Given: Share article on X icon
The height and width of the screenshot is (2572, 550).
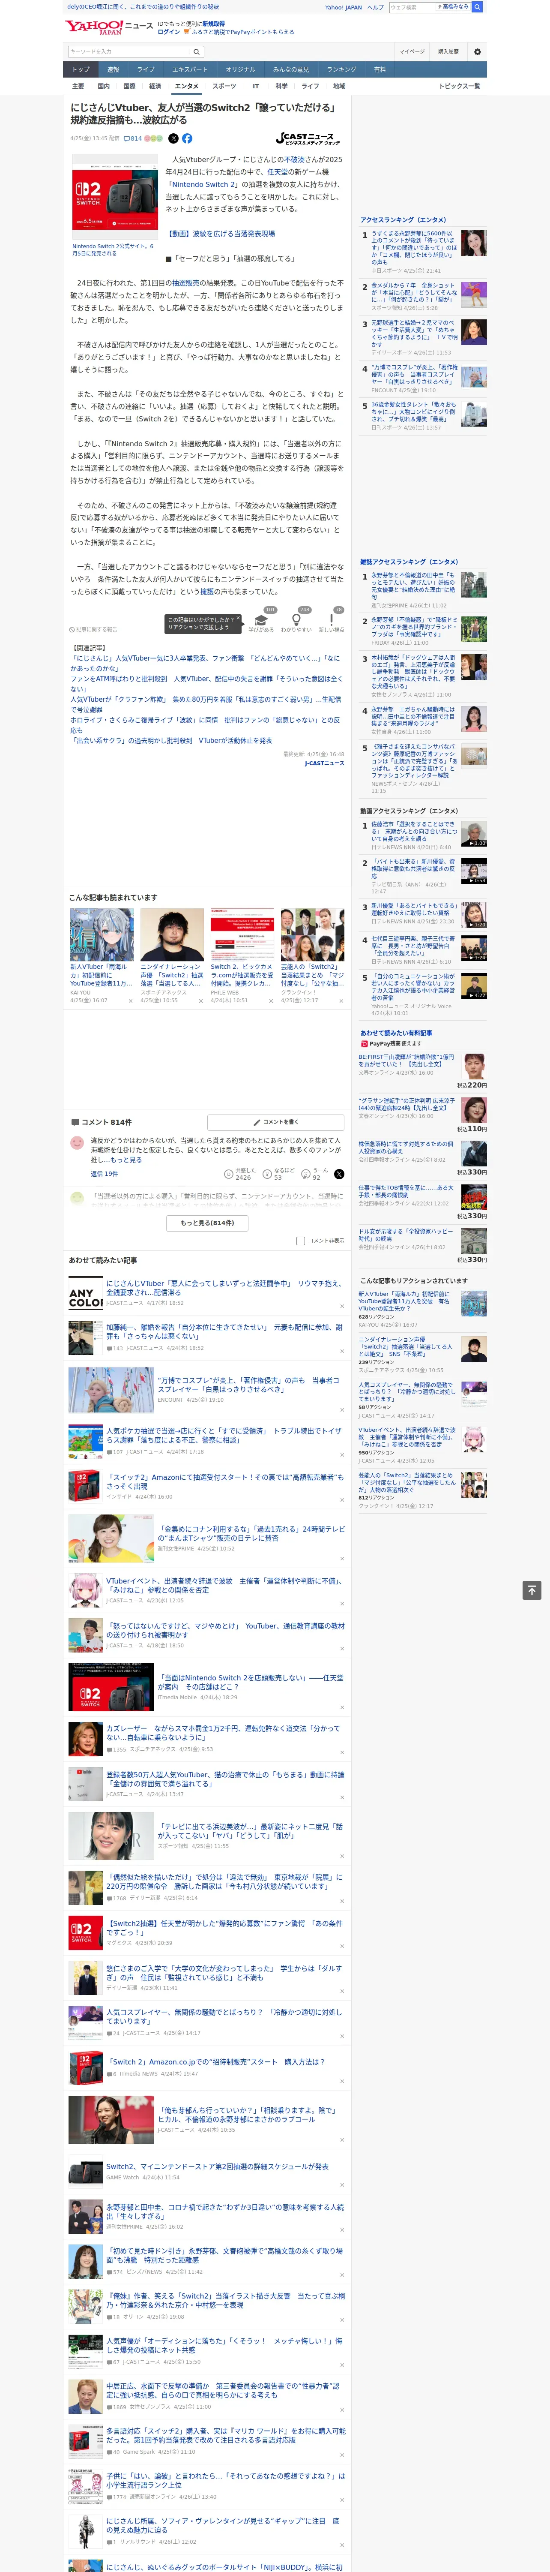Looking at the screenshot, I should coord(173,139).
